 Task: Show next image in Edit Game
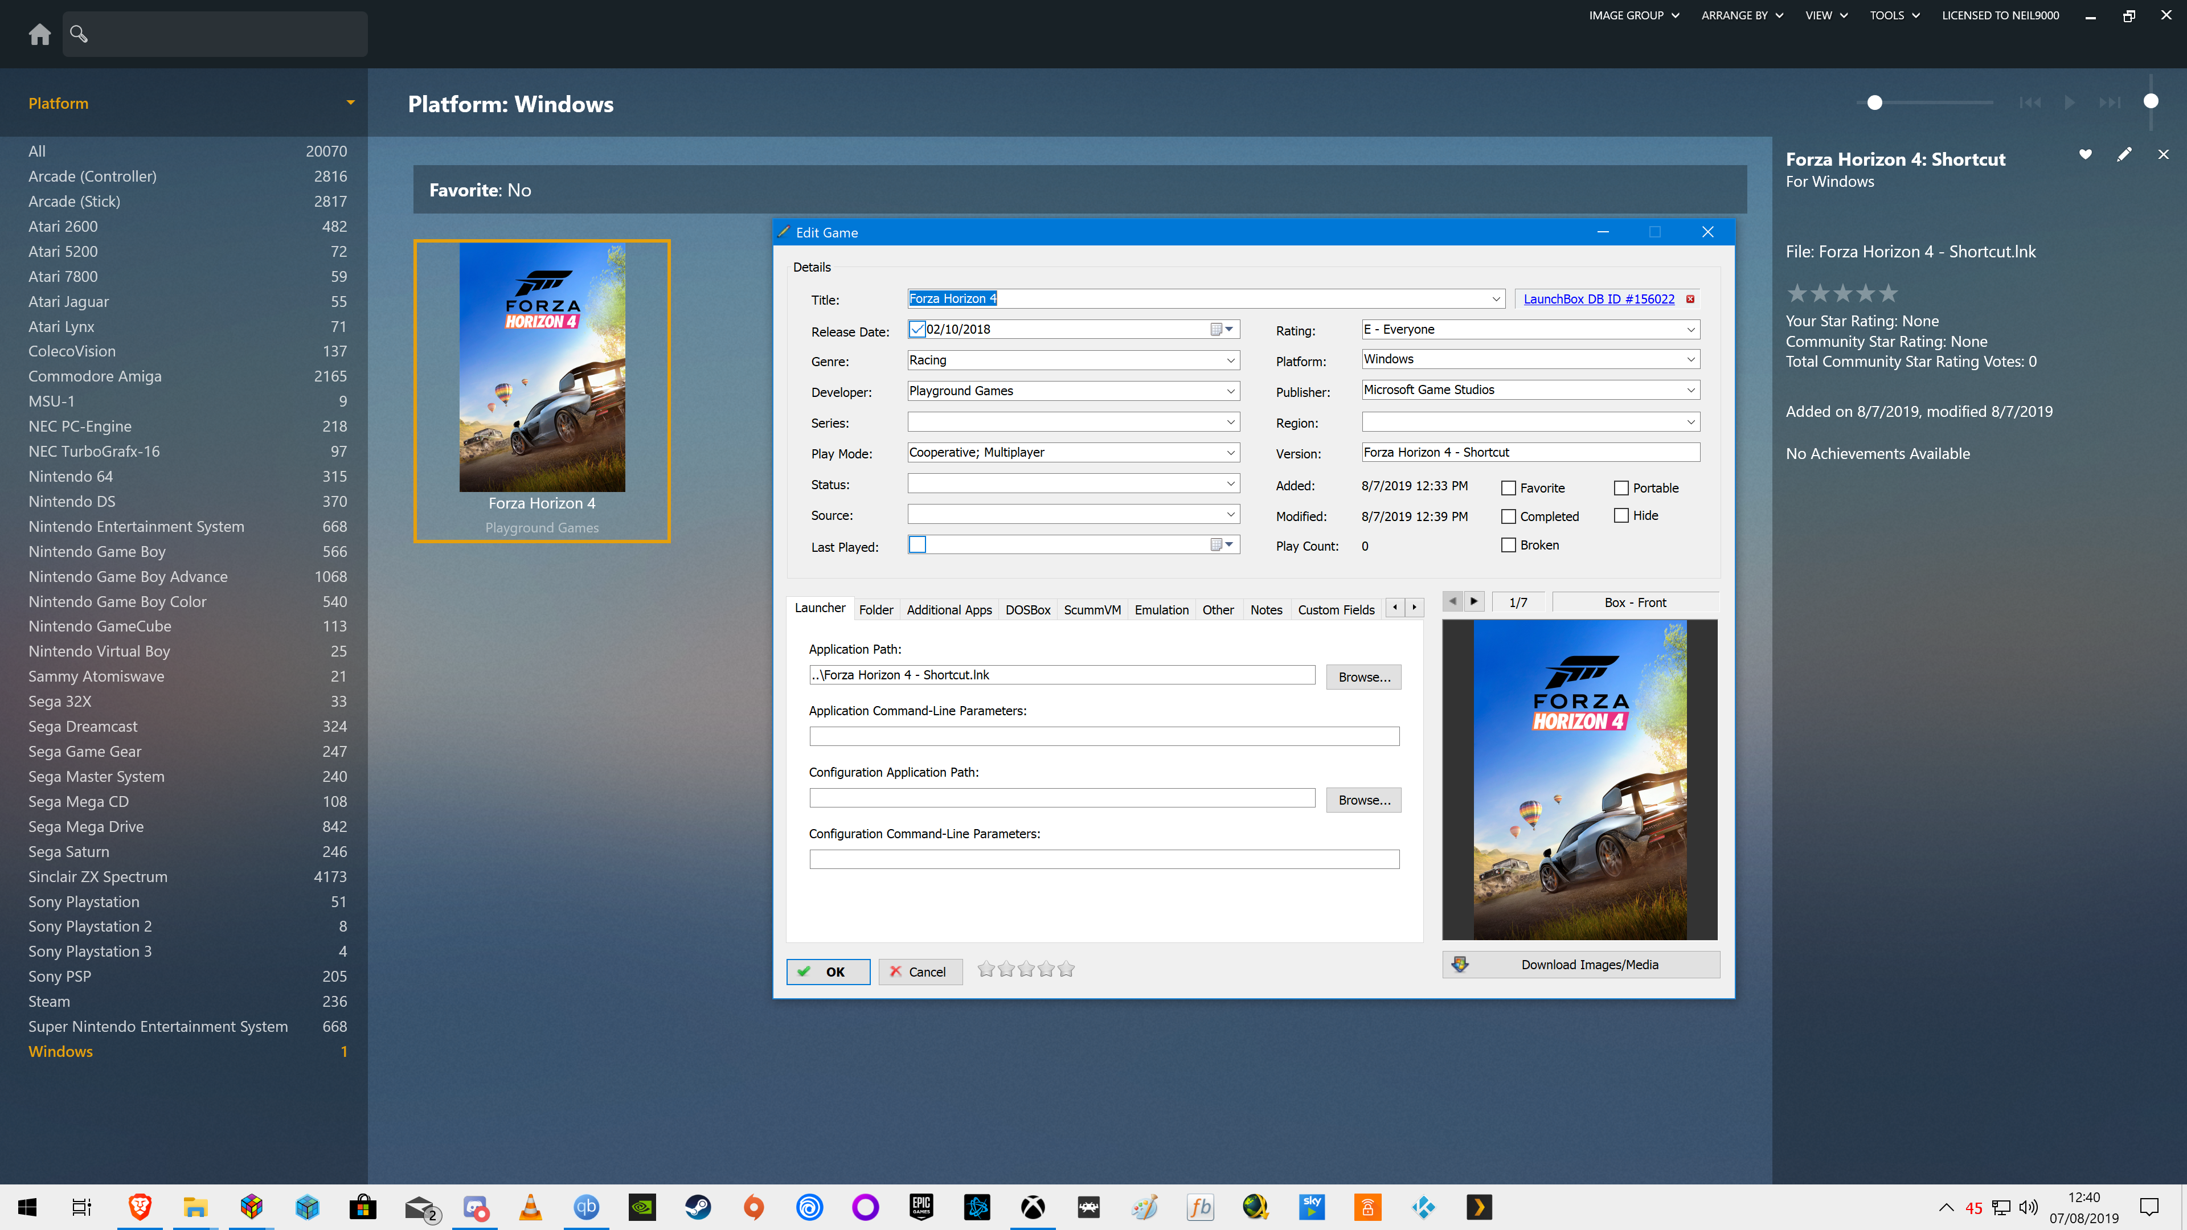[1474, 601]
